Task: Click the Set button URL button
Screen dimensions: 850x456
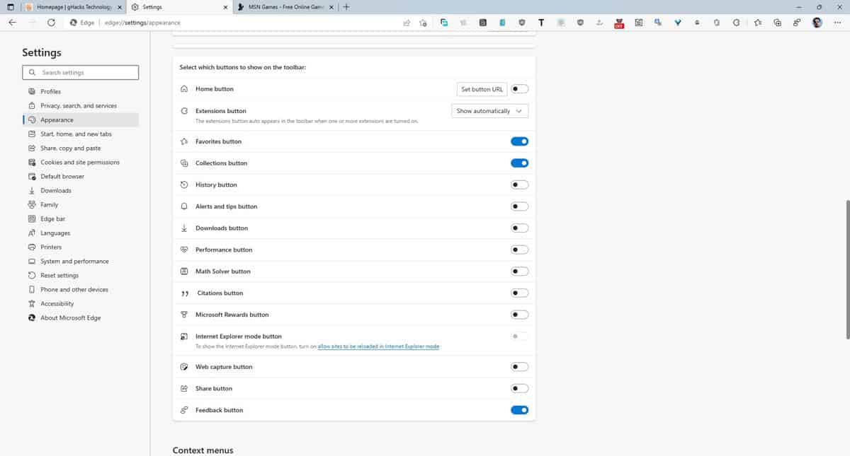Action: click(x=482, y=89)
